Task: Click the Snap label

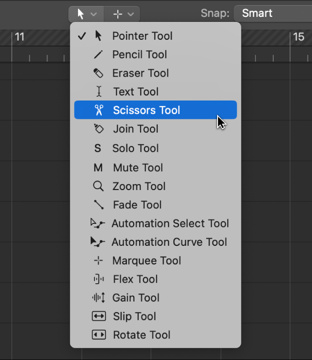Action: click(215, 13)
